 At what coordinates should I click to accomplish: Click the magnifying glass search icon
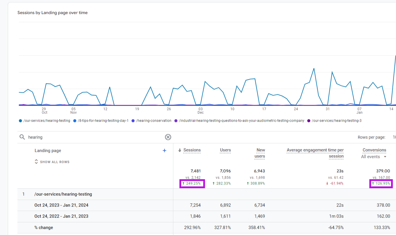[22, 137]
